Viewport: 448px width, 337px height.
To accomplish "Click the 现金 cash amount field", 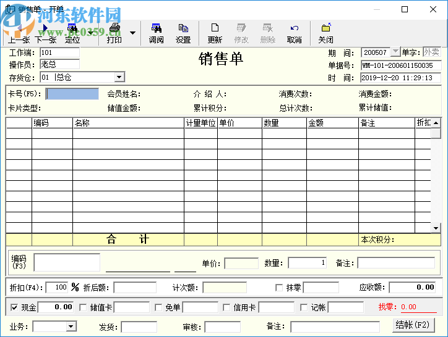I will (56, 307).
